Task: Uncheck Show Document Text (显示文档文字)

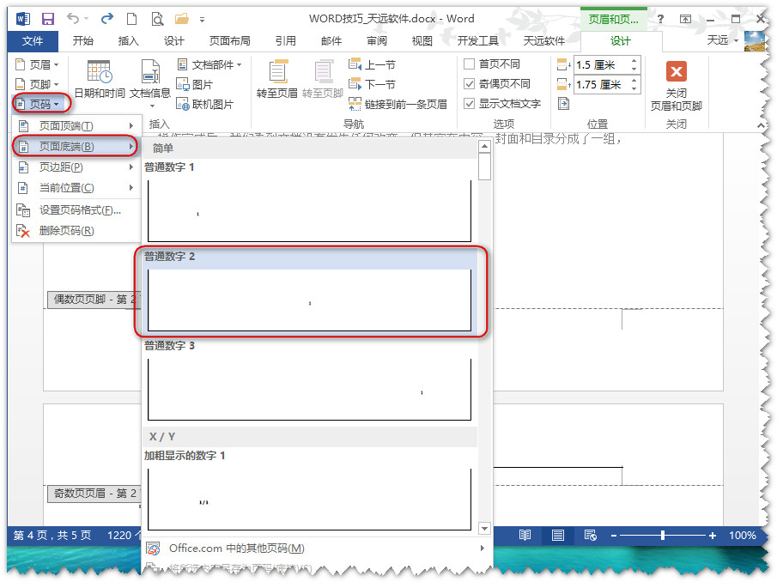Action: [470, 104]
